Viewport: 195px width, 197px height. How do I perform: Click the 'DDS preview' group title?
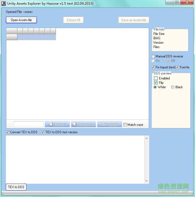pos(162,73)
